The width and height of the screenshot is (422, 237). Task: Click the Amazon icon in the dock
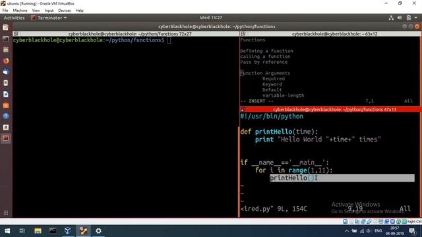[6, 127]
